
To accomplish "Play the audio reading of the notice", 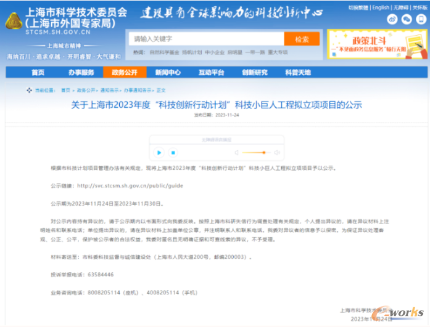I will 159,152.
